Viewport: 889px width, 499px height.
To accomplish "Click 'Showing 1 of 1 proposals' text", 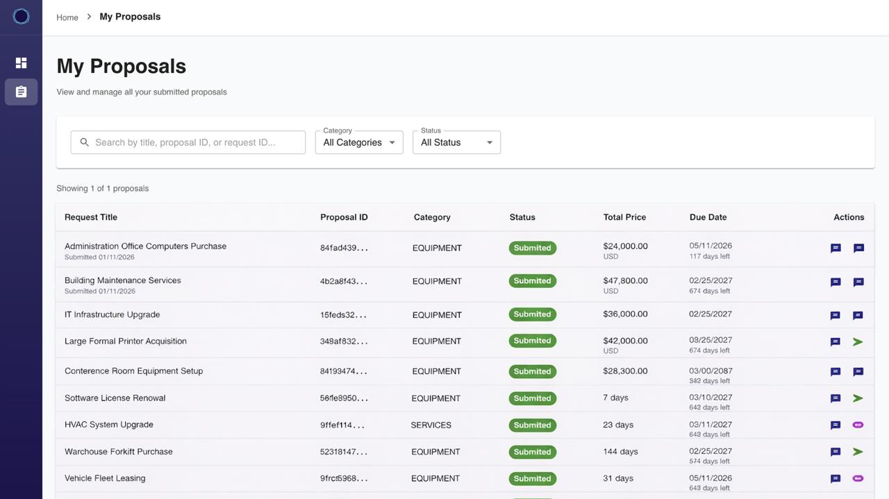I will (x=103, y=189).
